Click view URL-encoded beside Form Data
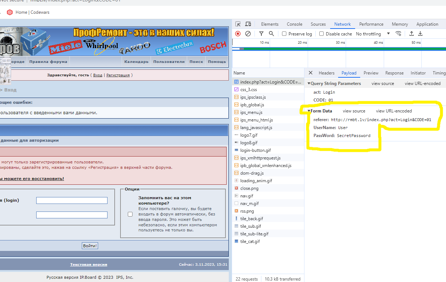Viewport: 446px width, 282px height. click(394, 111)
